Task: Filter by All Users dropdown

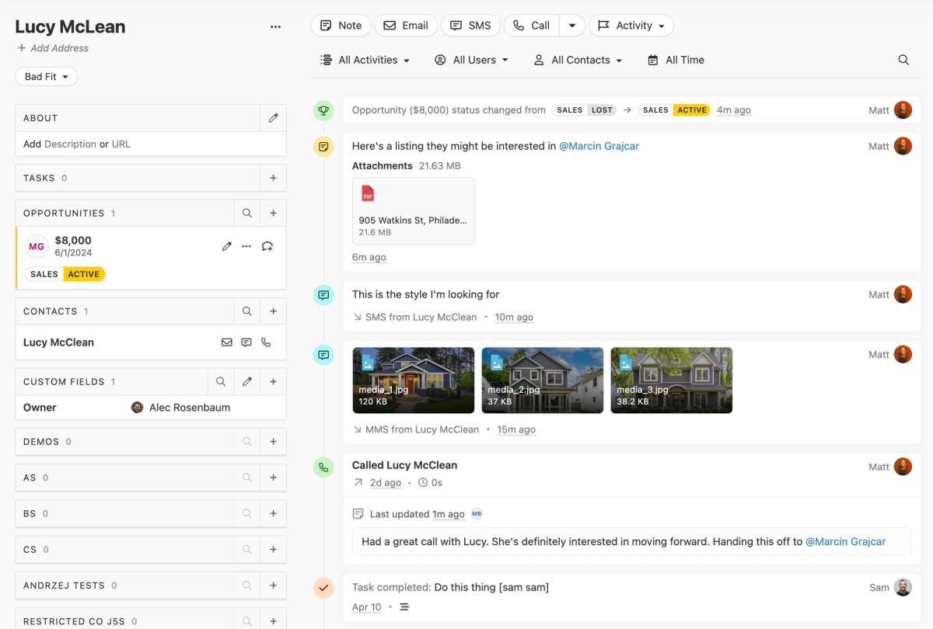Action: click(472, 60)
